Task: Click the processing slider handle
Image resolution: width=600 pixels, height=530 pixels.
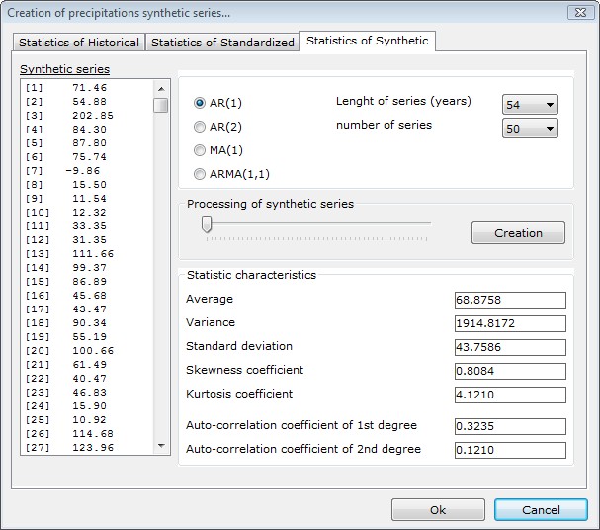Action: (x=207, y=224)
